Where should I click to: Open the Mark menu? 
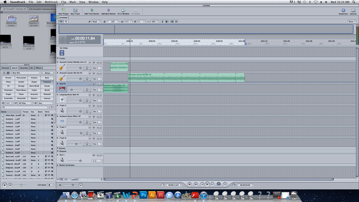pos(72,2)
